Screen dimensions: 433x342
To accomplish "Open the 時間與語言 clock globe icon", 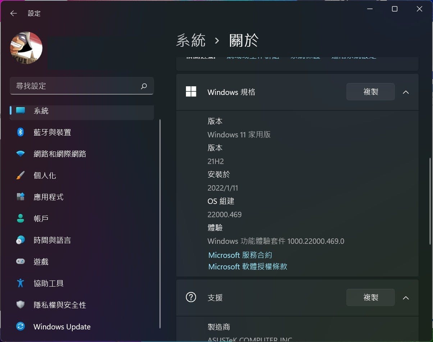I will tap(20, 240).
